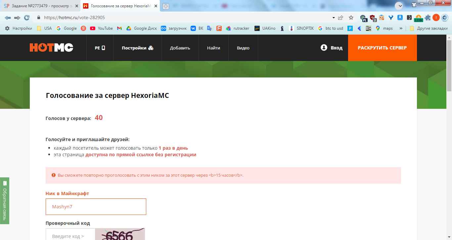Viewport: 452px width, 240px height.
Task: Switch to the Задание №2773479 tab
Action: coord(40,6)
